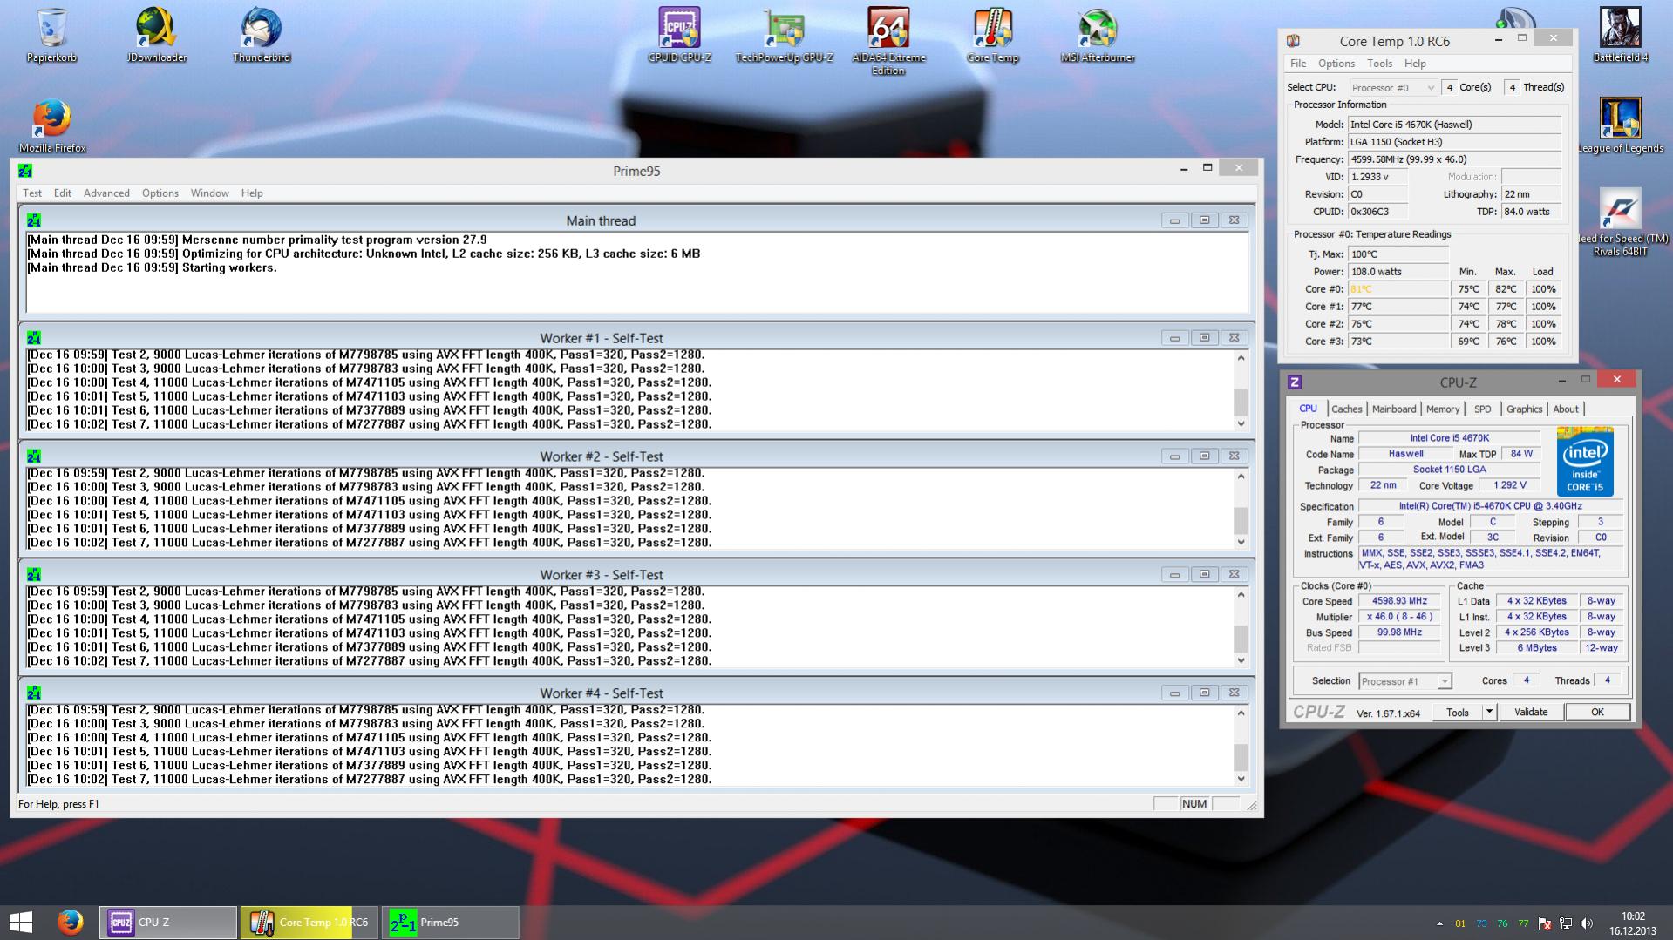Open the volume control in tray
This screenshot has height=940, width=1673.
(x=1586, y=923)
